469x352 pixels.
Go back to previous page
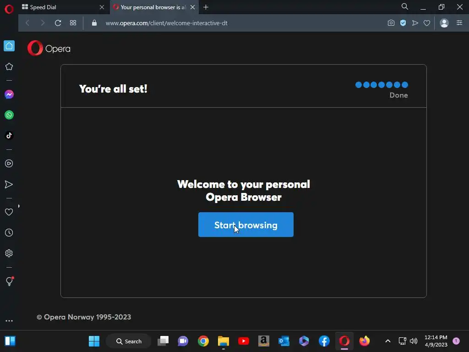click(x=27, y=23)
